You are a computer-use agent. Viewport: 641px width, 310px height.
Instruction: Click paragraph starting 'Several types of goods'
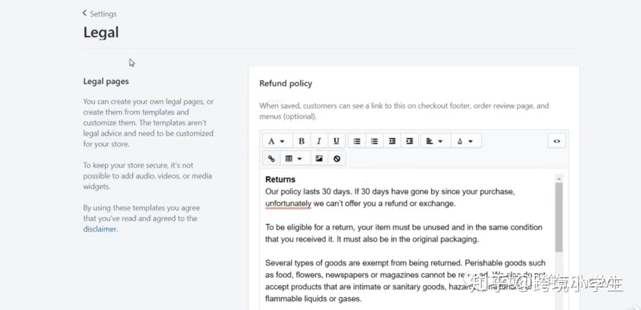pyautogui.click(x=405, y=280)
